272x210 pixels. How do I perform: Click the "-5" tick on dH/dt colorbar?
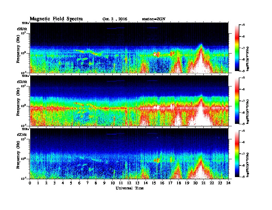[x=243, y=25]
